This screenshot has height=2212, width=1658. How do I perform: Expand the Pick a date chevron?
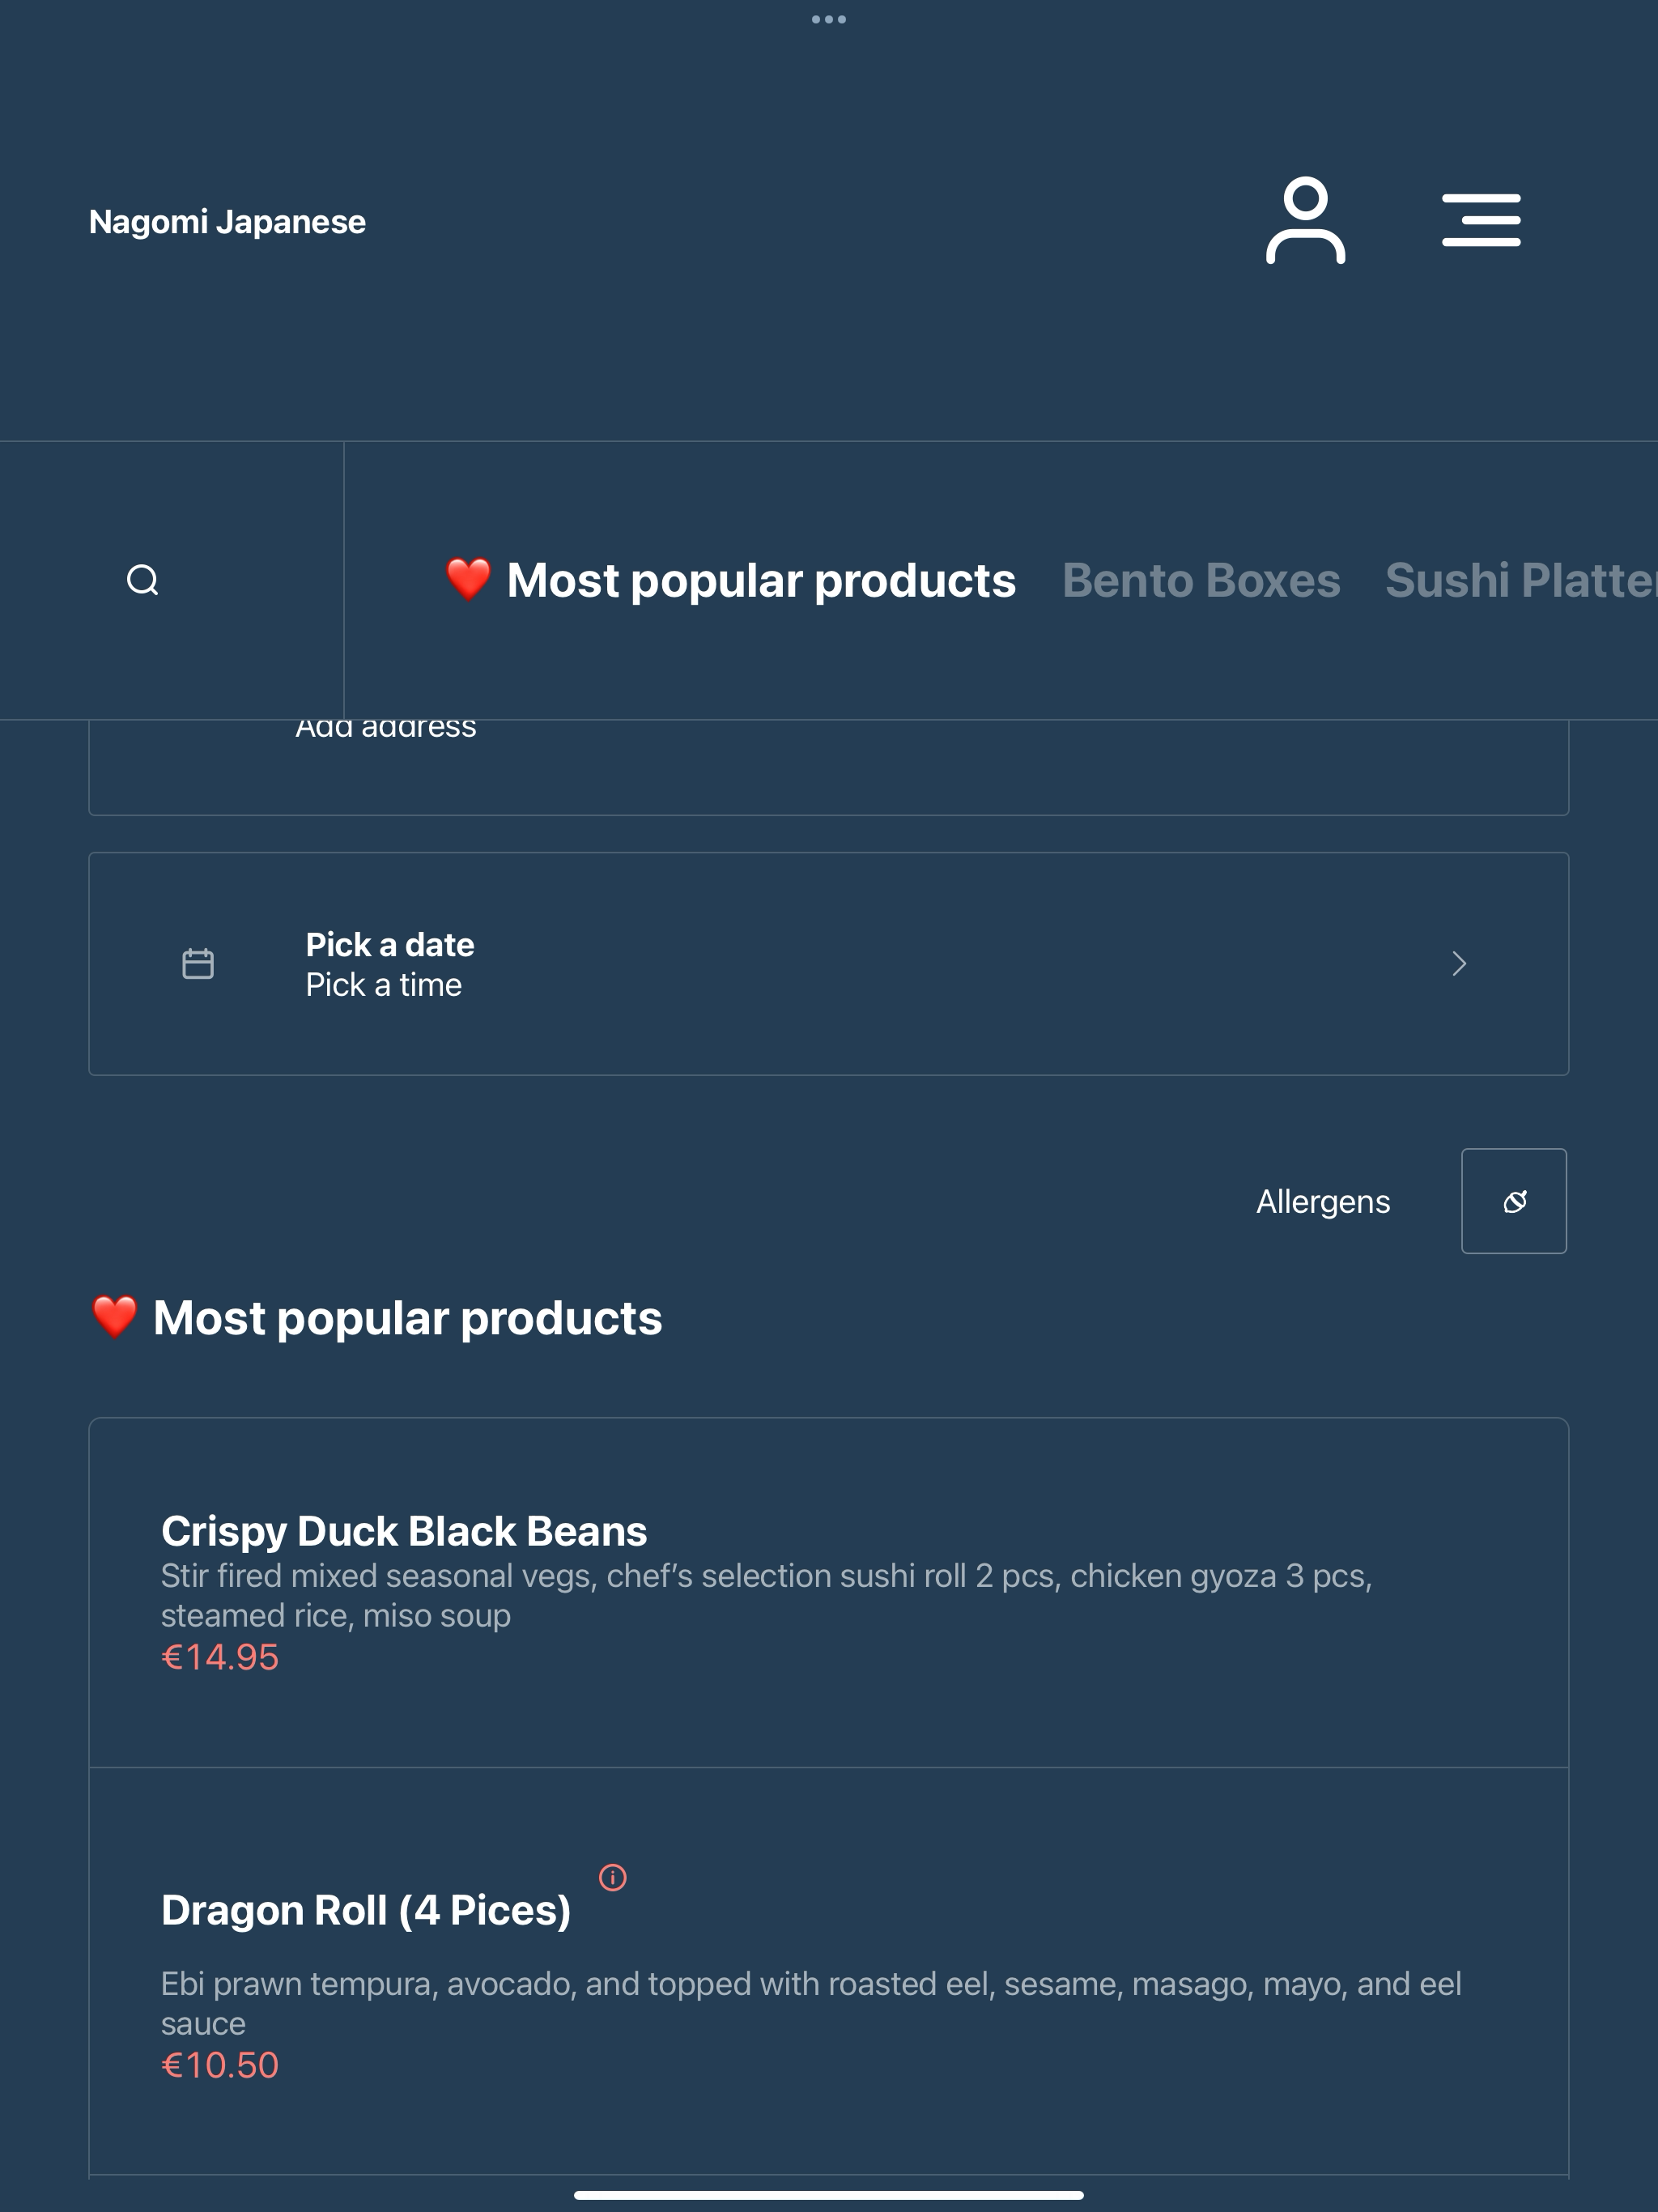tap(1459, 964)
